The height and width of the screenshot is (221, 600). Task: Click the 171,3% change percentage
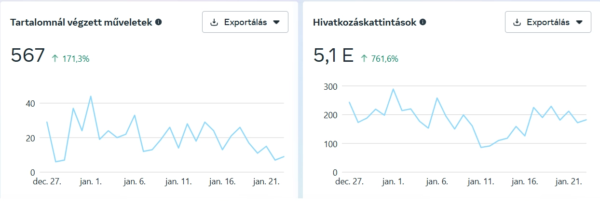pyautogui.click(x=76, y=59)
